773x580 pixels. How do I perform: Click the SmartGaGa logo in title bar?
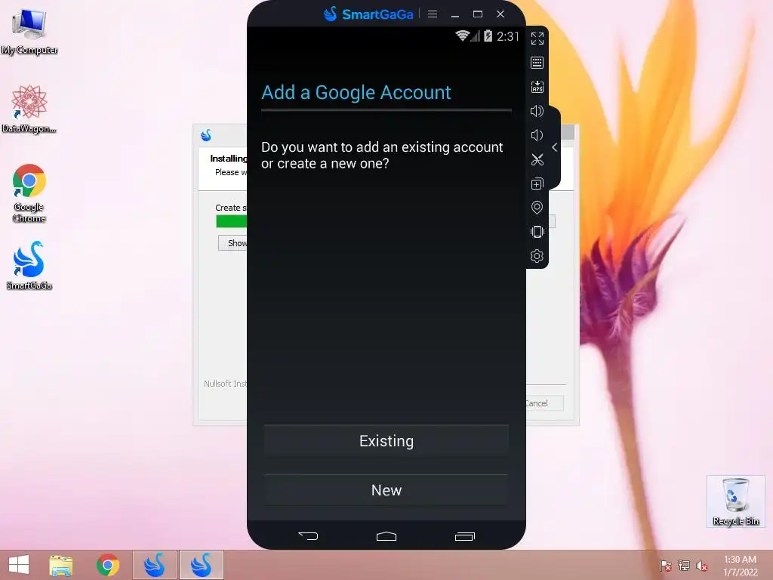click(368, 14)
